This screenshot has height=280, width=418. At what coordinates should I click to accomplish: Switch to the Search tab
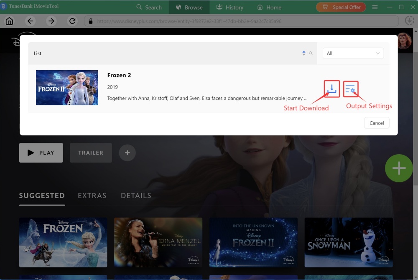tap(149, 7)
